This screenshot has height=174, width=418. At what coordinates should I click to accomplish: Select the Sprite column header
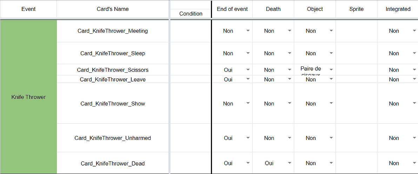coord(357,9)
